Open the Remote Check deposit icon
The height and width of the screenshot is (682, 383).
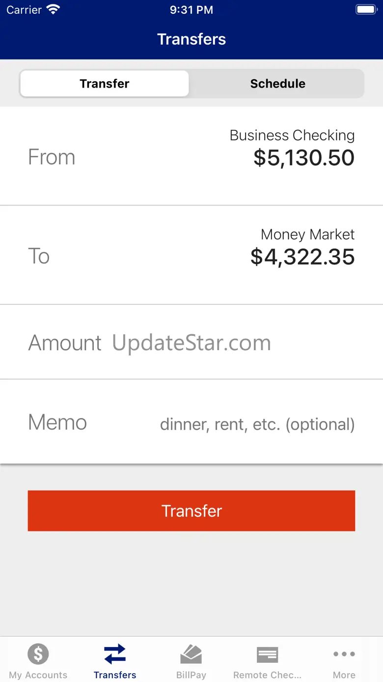tap(268, 654)
